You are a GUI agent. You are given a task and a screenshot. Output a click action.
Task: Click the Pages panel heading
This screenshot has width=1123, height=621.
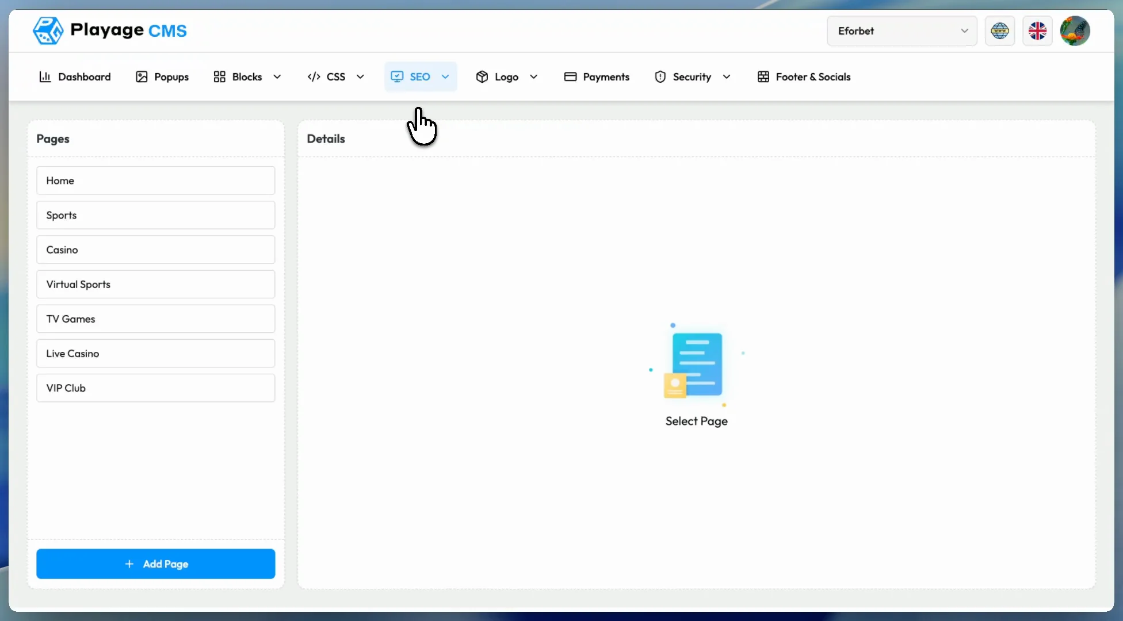coord(53,139)
